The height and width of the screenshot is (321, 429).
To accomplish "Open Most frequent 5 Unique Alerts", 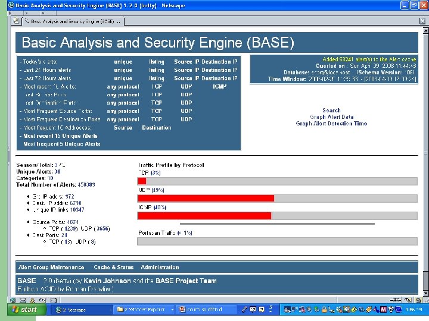I will 62,144.
